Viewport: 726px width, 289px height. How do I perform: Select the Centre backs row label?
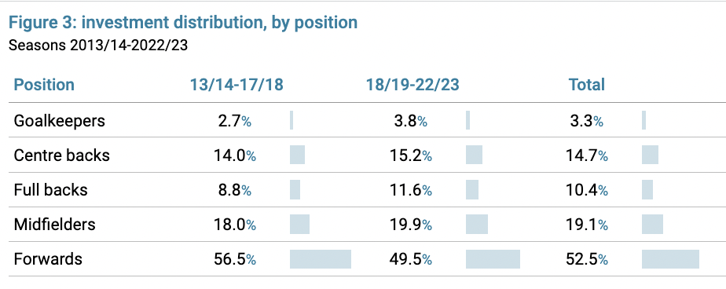(x=61, y=155)
